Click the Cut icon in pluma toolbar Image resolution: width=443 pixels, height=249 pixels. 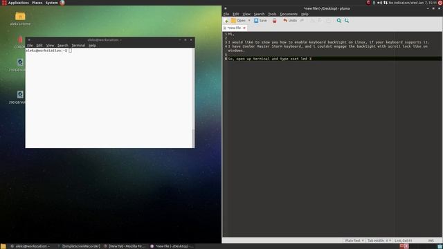coord(312,21)
